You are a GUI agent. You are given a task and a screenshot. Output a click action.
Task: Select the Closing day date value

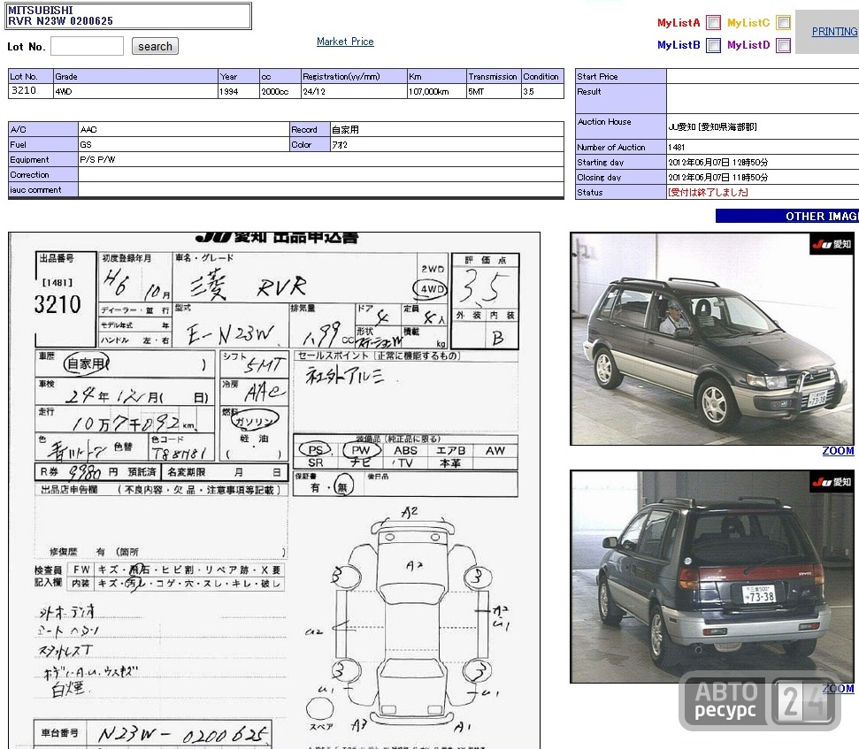click(718, 177)
